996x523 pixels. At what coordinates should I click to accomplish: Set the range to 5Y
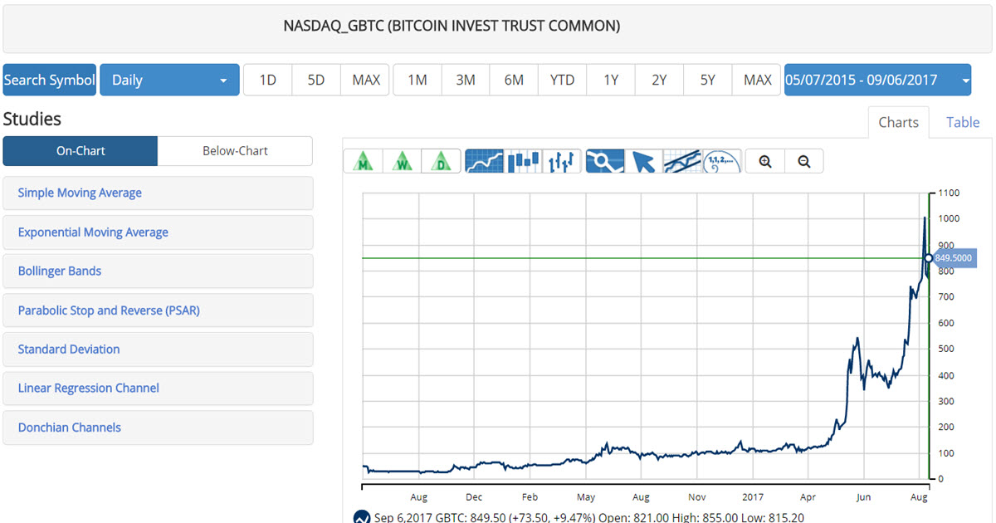pos(708,80)
